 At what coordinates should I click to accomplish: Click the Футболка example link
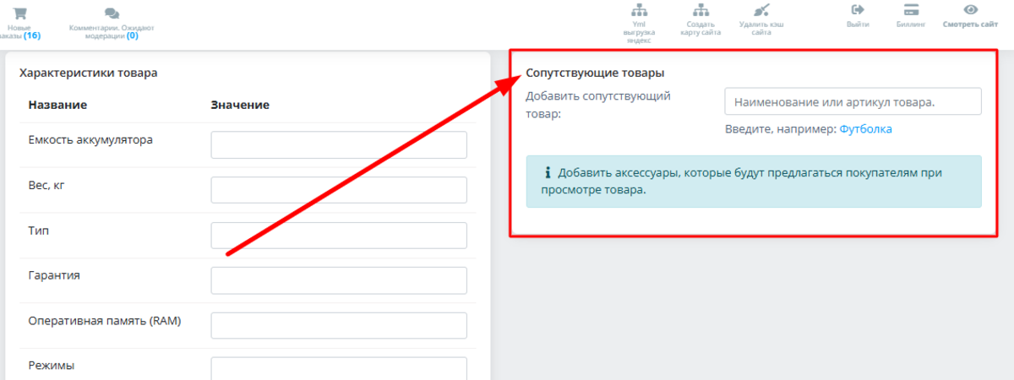865,129
